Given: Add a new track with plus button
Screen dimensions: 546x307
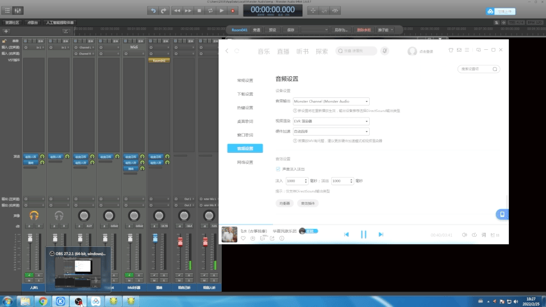Looking at the screenshot, I should pos(6,31).
